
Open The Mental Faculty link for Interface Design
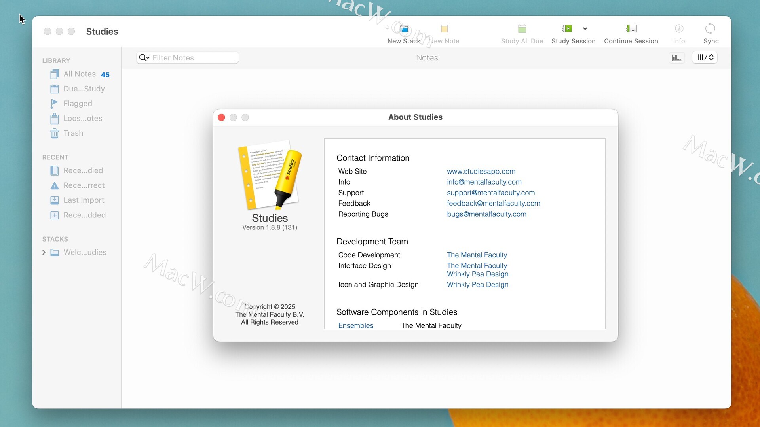(477, 266)
